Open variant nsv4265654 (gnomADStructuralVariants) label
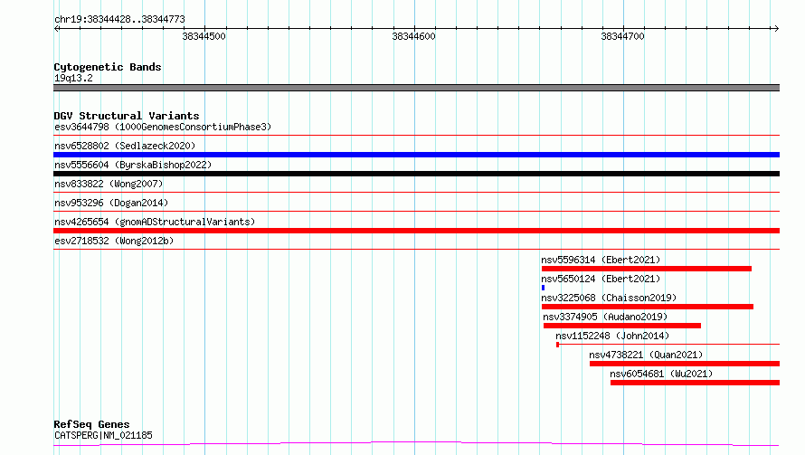The height and width of the screenshot is (455, 805). [x=155, y=222]
